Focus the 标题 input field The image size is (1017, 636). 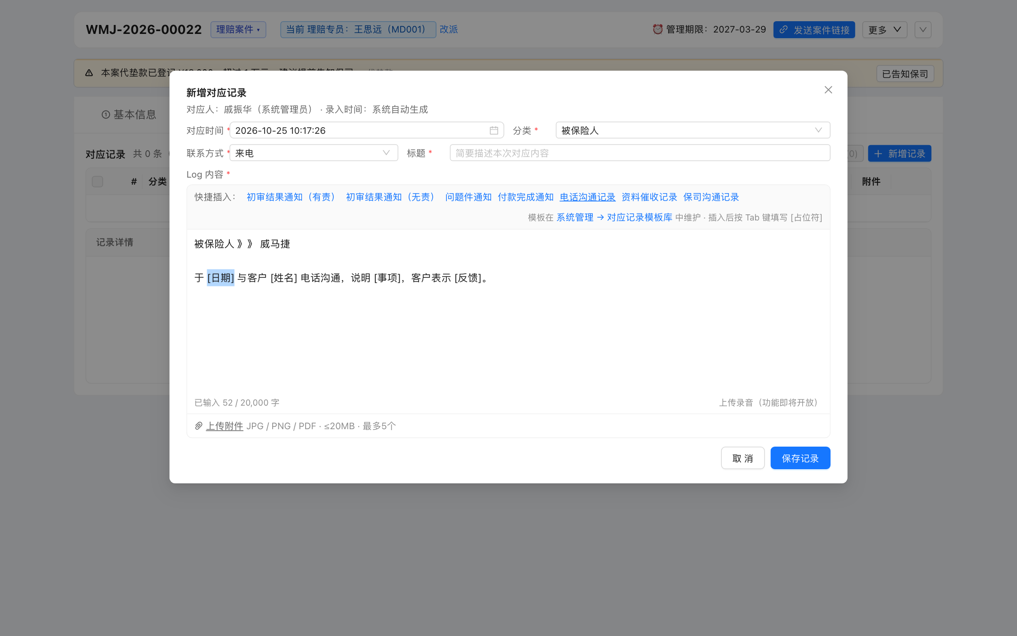pyautogui.click(x=640, y=153)
